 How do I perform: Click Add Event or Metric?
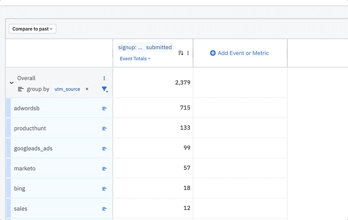239,53
